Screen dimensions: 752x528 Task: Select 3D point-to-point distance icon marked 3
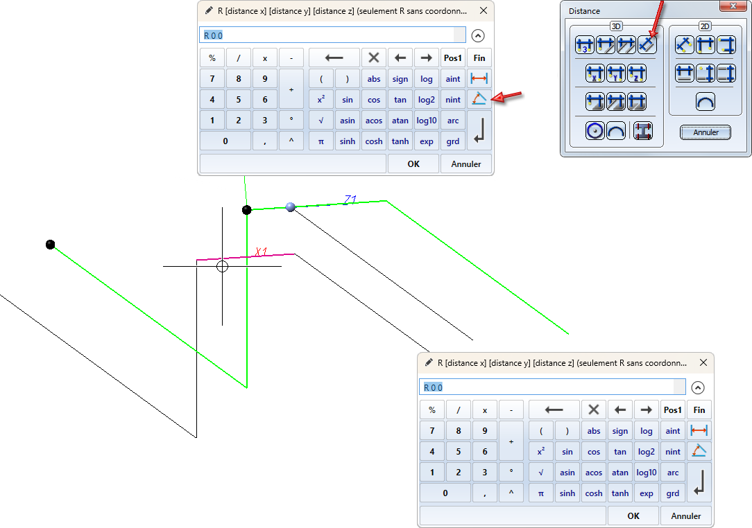585,45
